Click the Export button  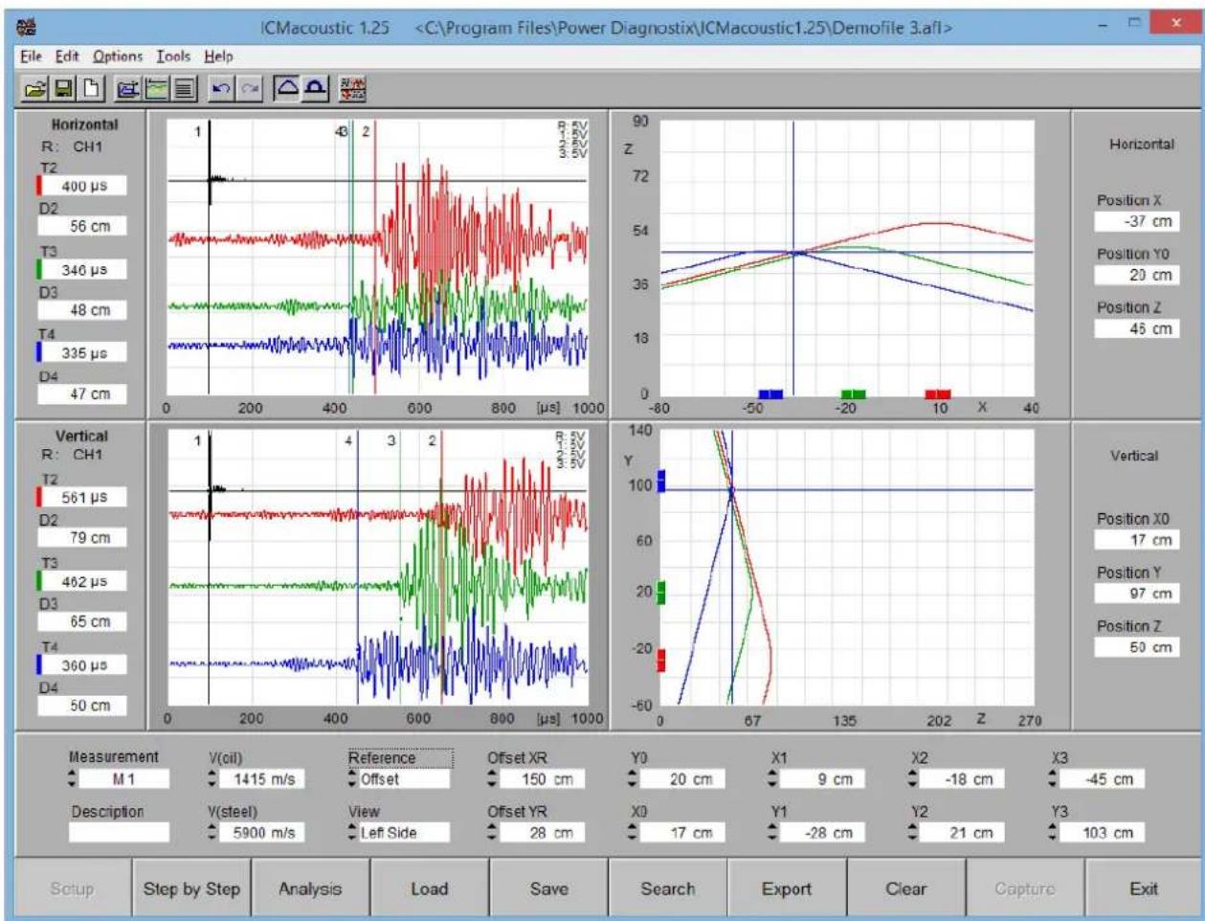(x=787, y=888)
